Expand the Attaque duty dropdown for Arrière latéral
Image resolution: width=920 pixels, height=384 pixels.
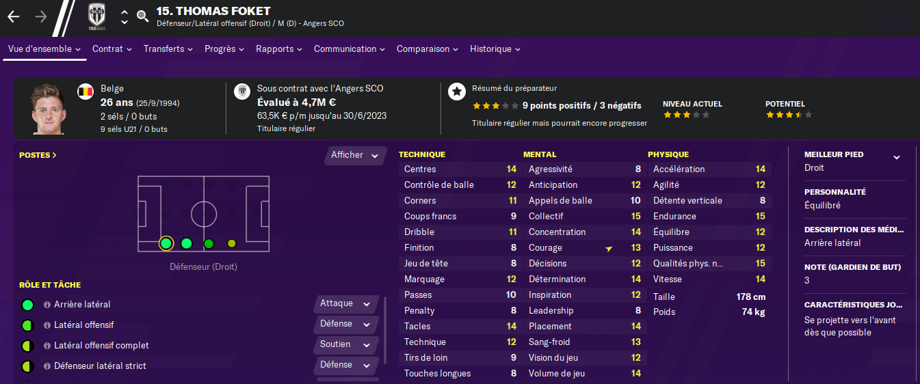(x=346, y=303)
